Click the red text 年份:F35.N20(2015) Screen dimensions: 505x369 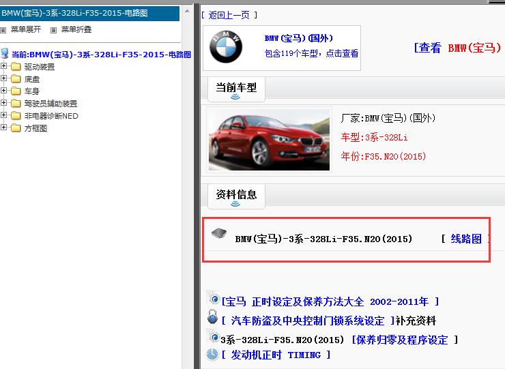pos(384,156)
